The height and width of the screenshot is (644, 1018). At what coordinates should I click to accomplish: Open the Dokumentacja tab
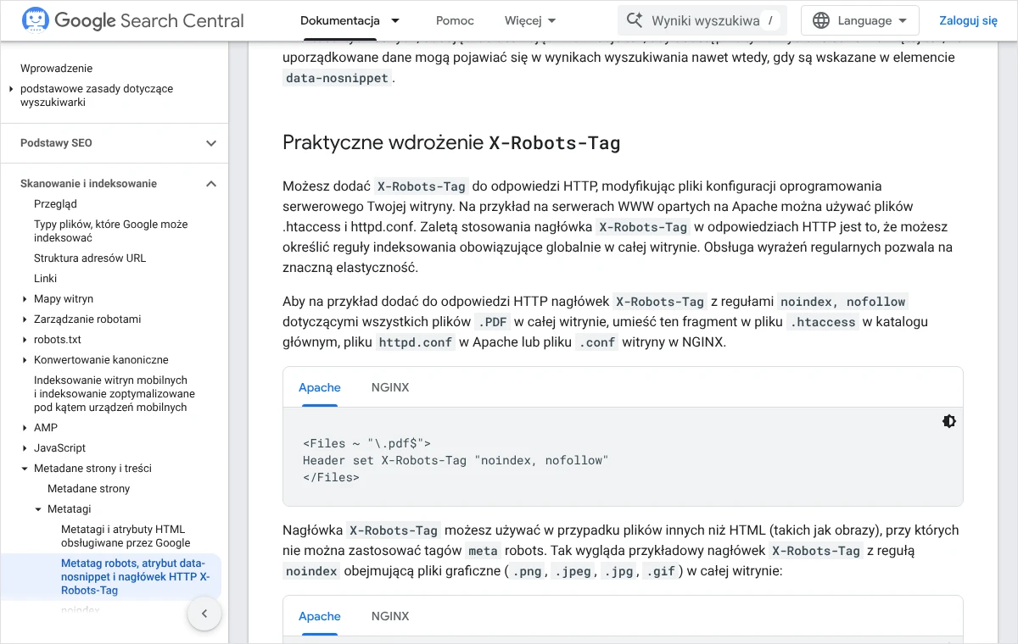(340, 20)
